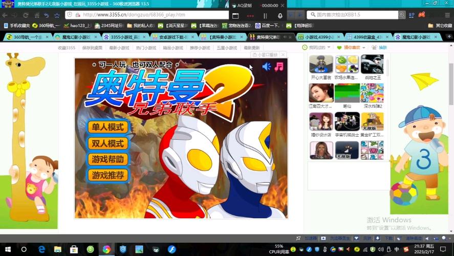Toggle the recorder microphone icon
Screen dimensions: 454x256
tap(280, 16)
